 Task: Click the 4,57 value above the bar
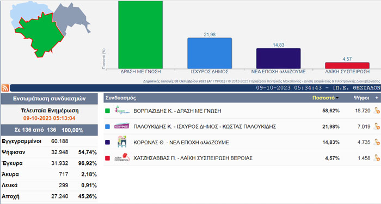347,59
